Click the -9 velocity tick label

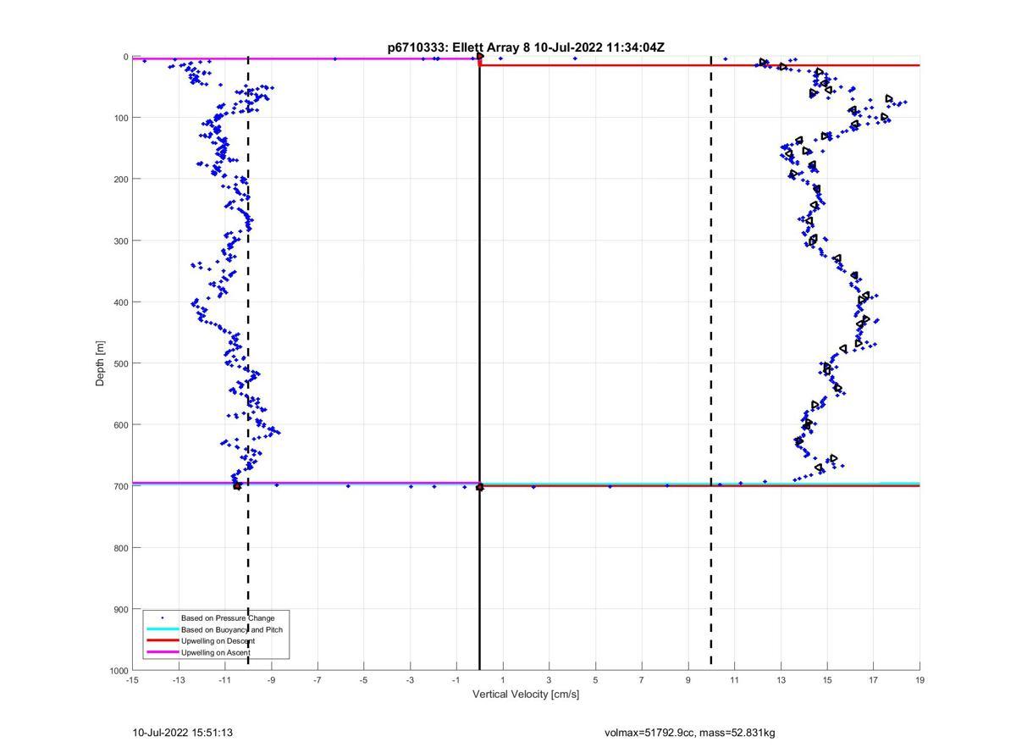tap(271, 680)
